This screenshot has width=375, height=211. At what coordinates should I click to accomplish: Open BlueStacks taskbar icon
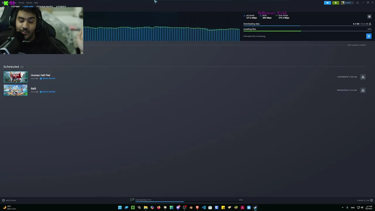236,207
